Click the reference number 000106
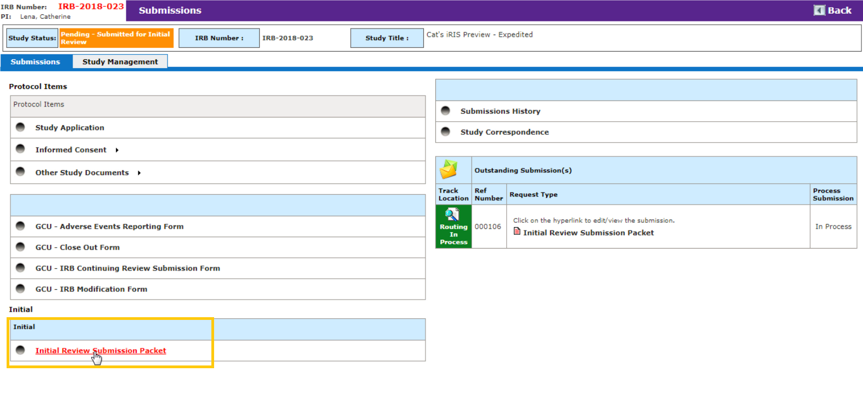The image size is (863, 394). click(488, 226)
